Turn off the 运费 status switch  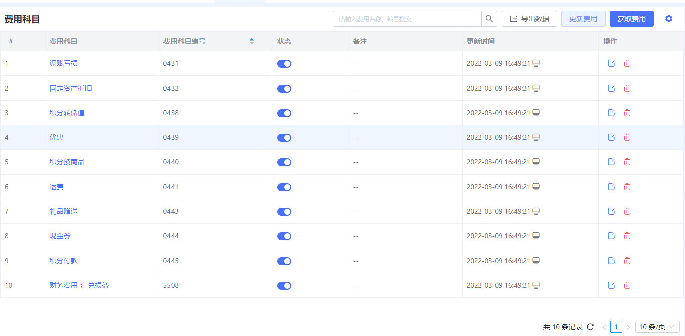(284, 187)
